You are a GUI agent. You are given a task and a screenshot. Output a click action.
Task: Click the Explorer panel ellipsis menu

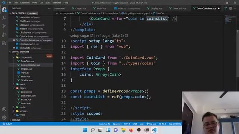tap(49, 8)
